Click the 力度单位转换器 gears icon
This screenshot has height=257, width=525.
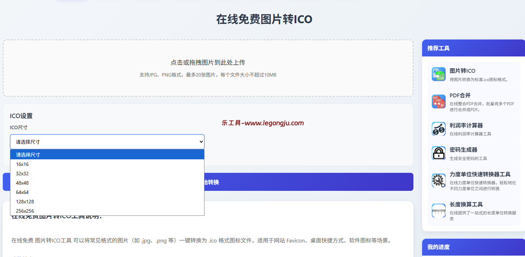coord(438,180)
